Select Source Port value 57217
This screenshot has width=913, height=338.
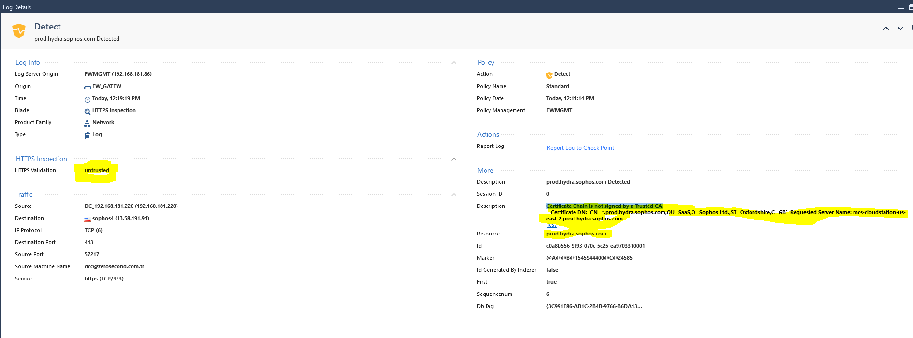click(x=92, y=254)
